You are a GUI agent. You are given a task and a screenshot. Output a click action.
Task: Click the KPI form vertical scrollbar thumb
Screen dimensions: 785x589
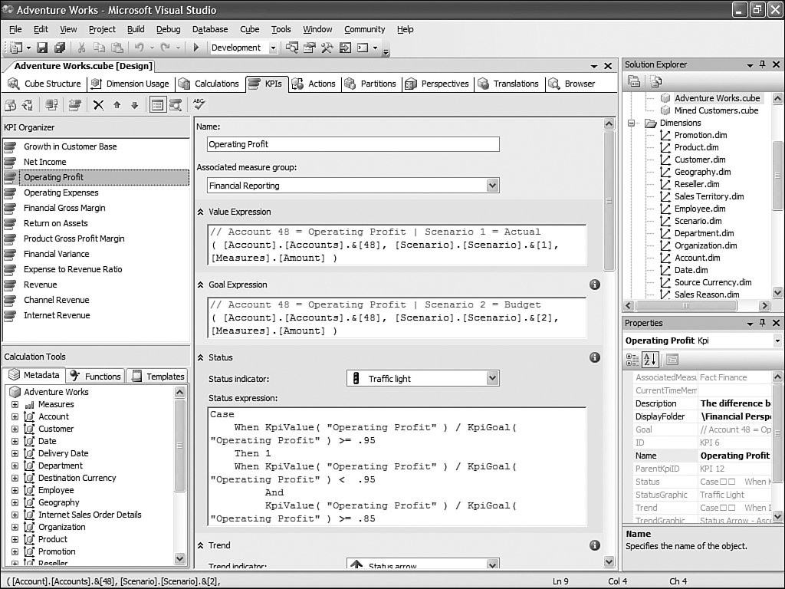[609, 200]
